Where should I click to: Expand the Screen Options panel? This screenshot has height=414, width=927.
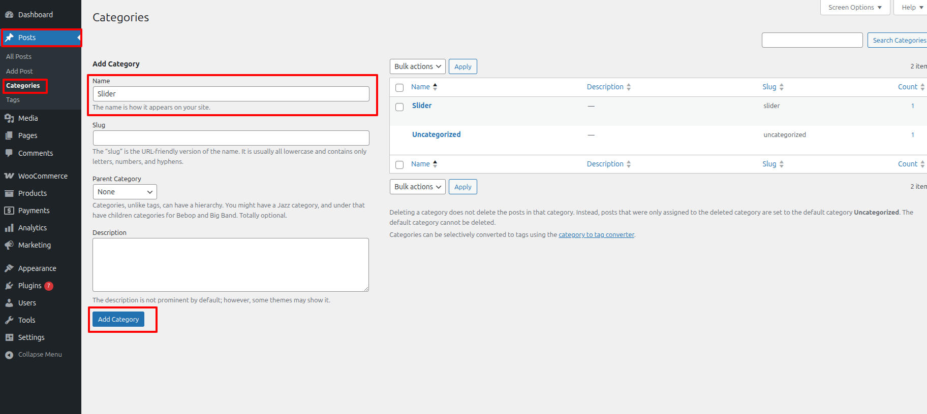coord(855,8)
